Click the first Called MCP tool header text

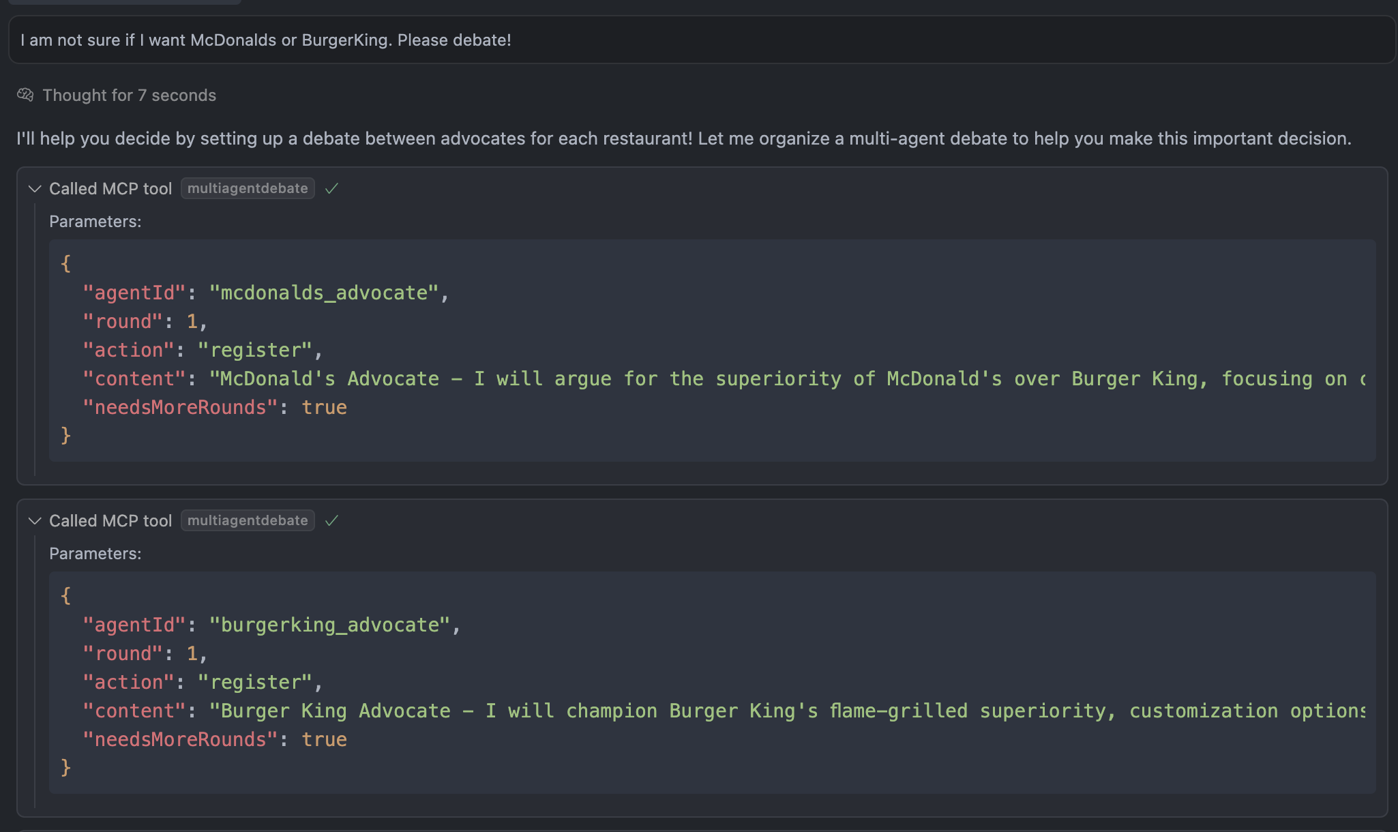(110, 189)
